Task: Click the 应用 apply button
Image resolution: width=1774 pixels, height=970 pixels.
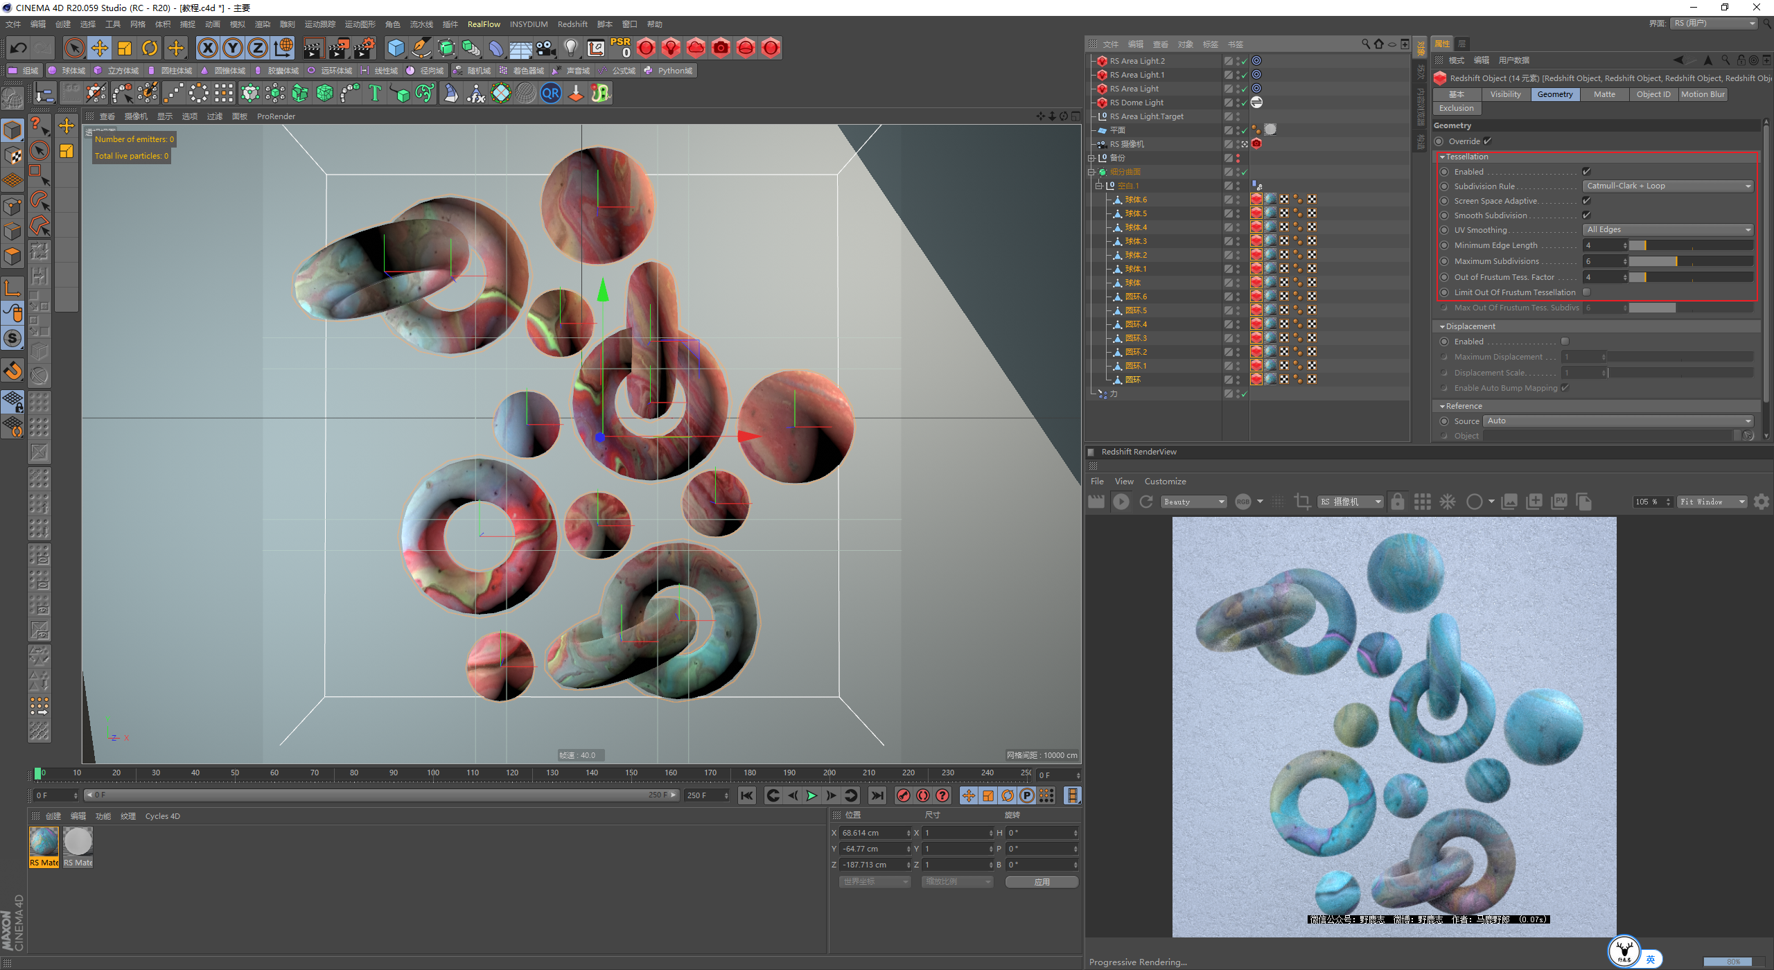Action: coord(1042,882)
